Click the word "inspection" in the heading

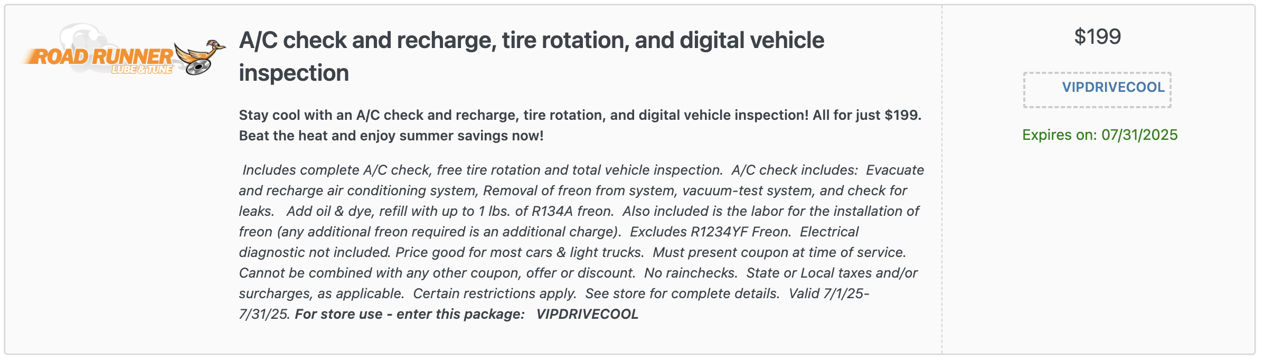294,73
